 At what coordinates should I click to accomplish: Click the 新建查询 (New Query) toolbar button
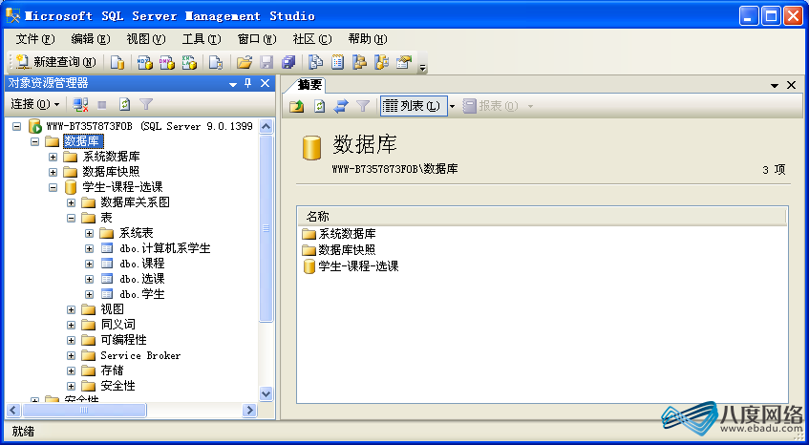55,62
